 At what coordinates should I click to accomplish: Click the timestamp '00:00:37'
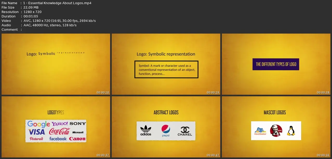point(103,155)
